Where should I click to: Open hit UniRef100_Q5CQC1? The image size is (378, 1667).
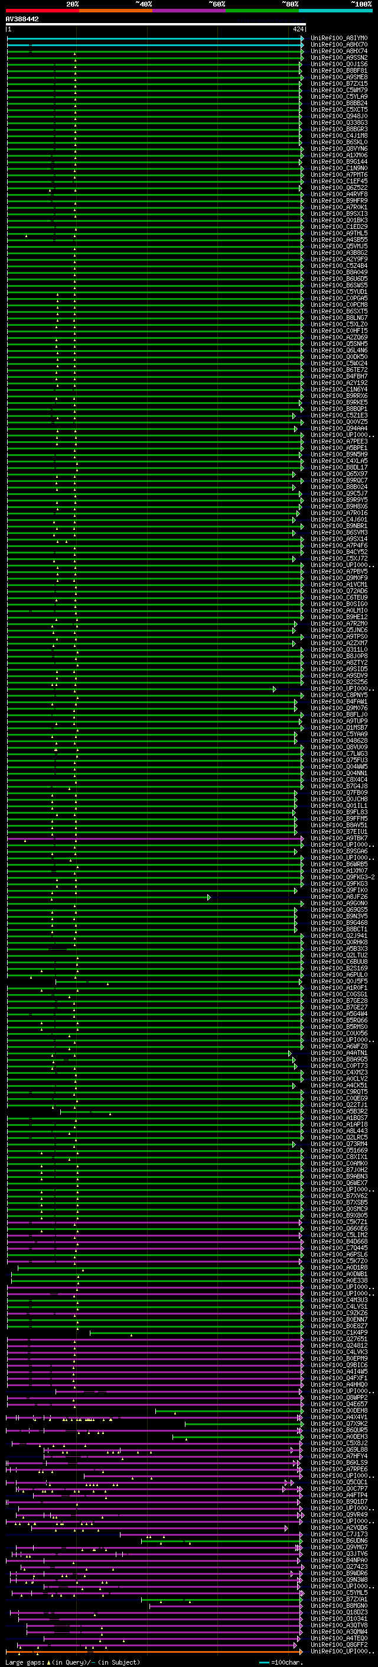tap(339, 1482)
